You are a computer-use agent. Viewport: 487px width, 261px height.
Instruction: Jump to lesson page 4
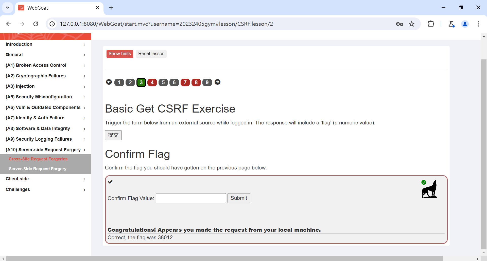[x=152, y=82]
